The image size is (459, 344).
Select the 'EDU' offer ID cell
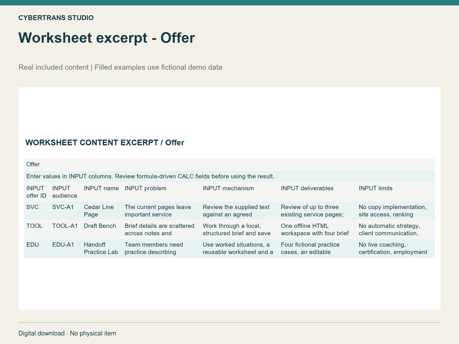click(x=37, y=248)
